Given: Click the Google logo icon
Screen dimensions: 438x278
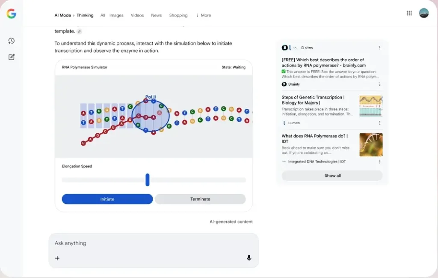Looking at the screenshot, I should pyautogui.click(x=12, y=14).
